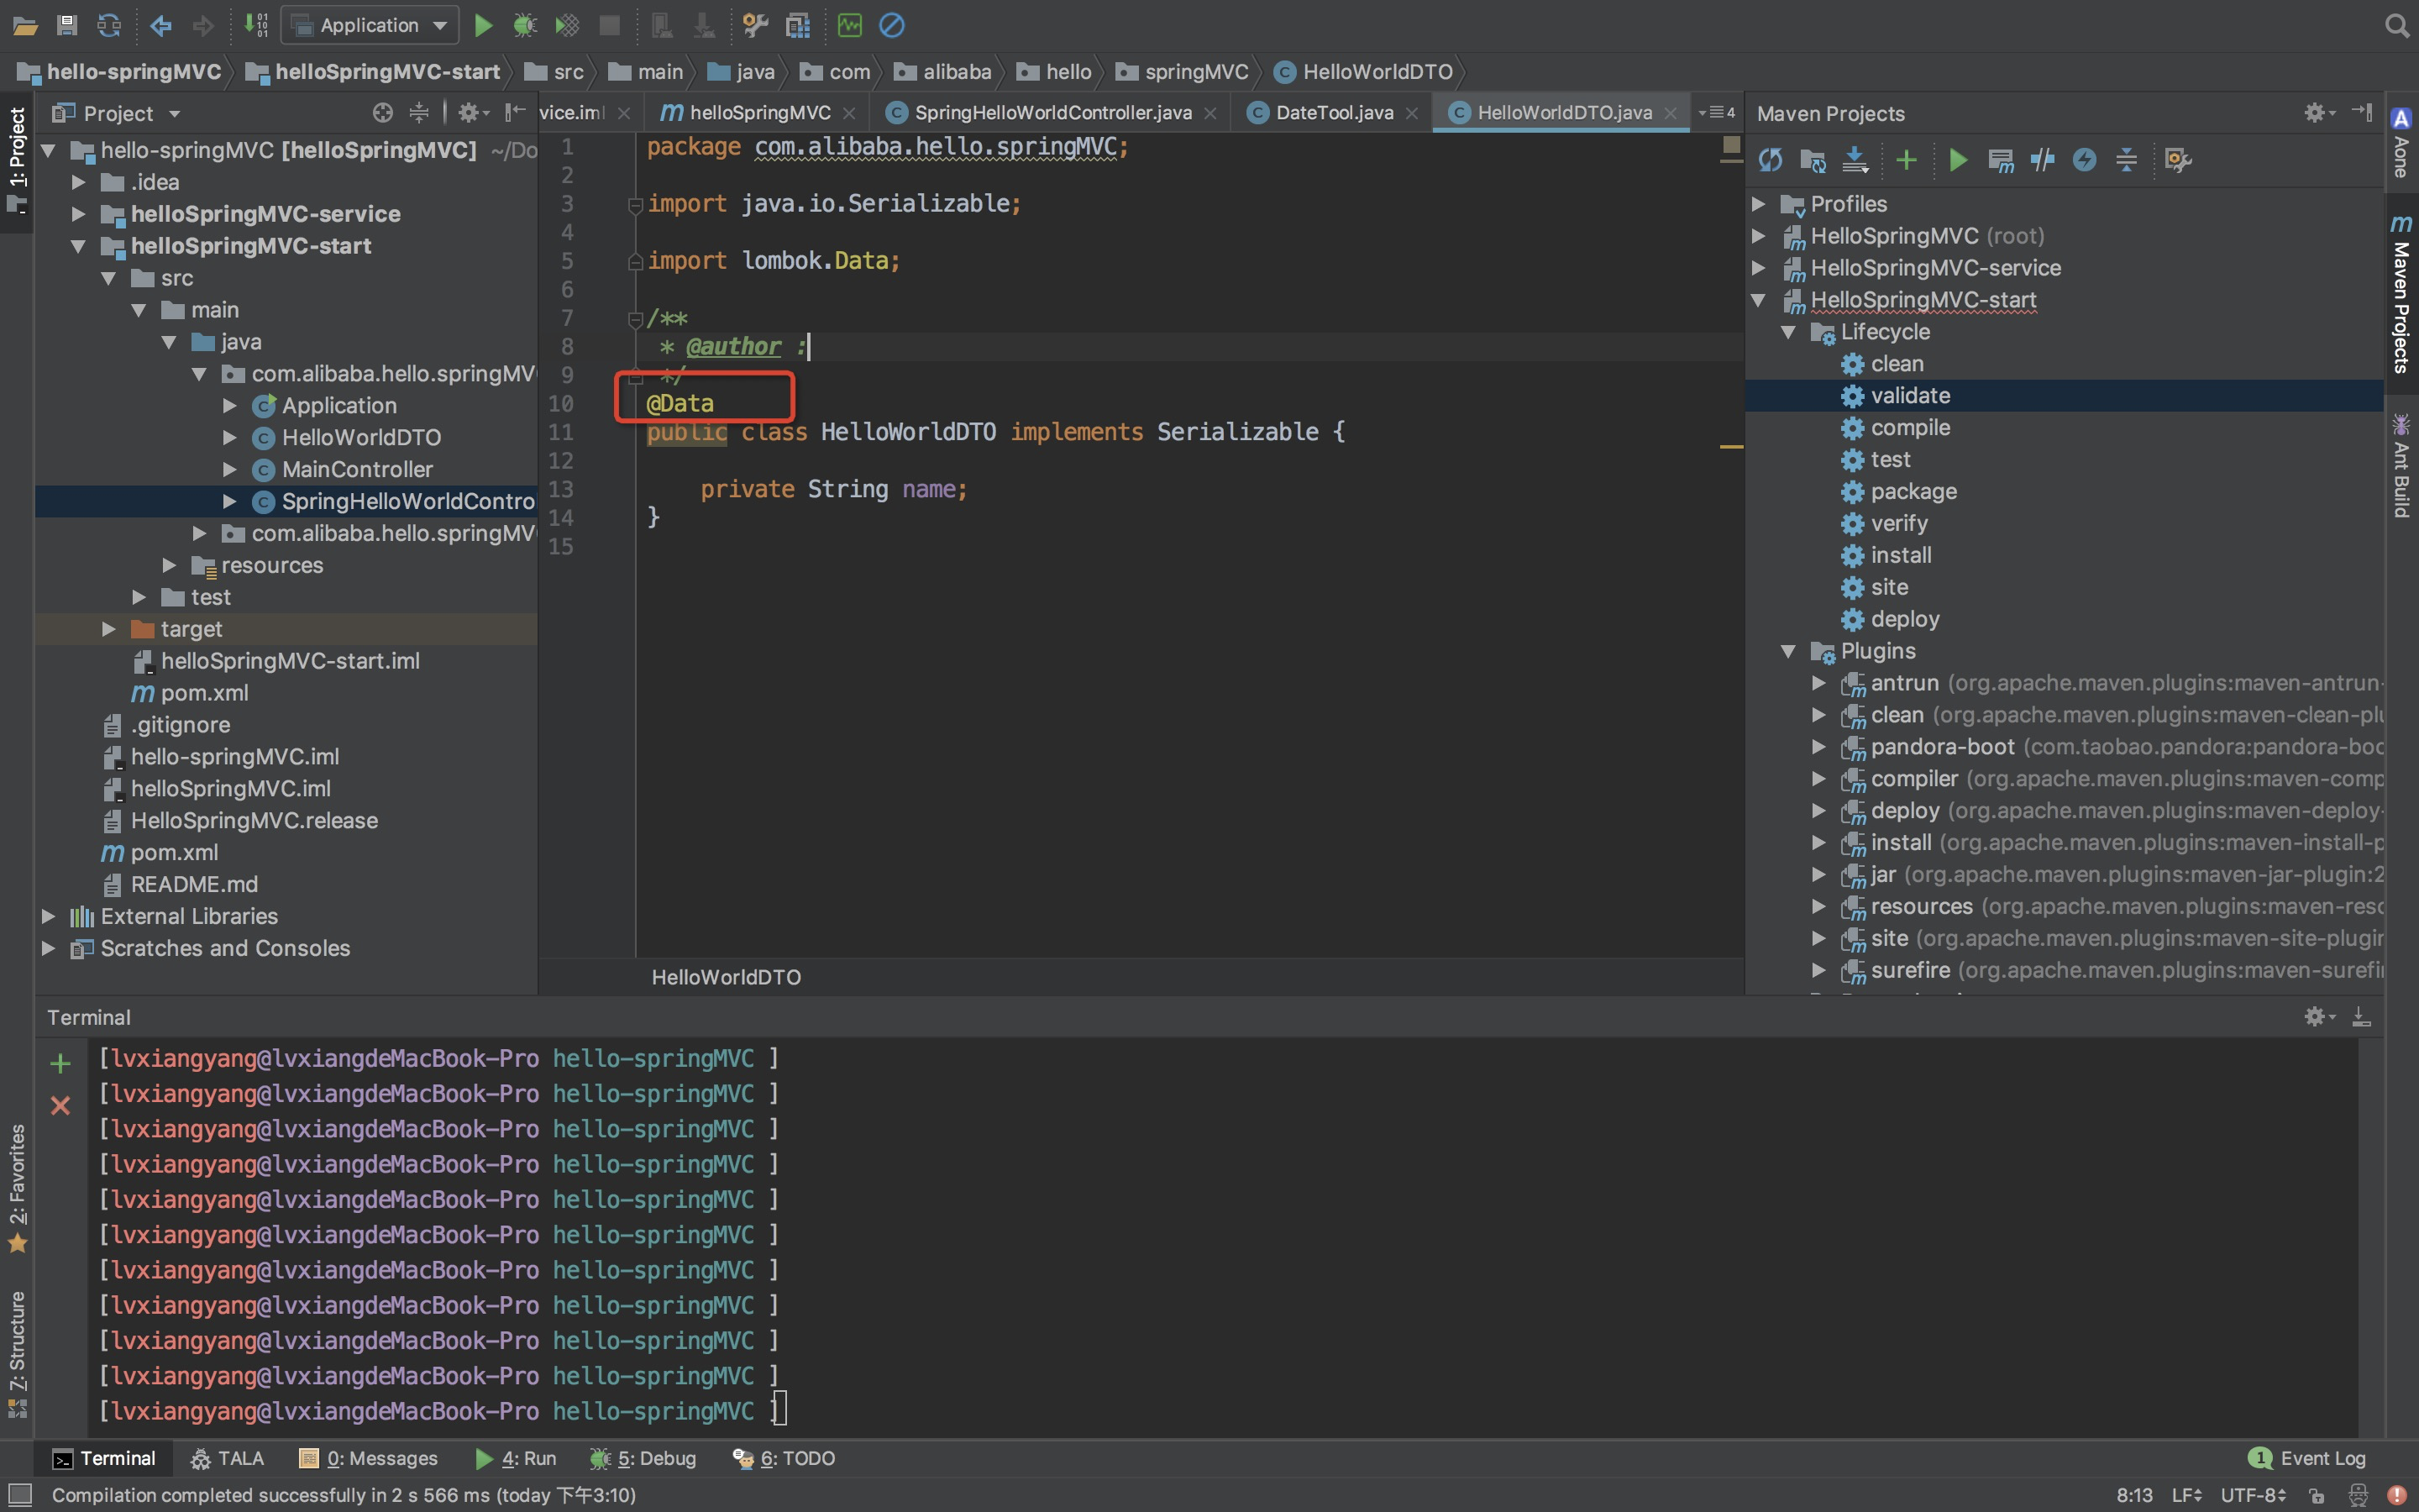Switch to DateTool.java tab
This screenshot has height=1512, width=2419.
pyautogui.click(x=1334, y=113)
